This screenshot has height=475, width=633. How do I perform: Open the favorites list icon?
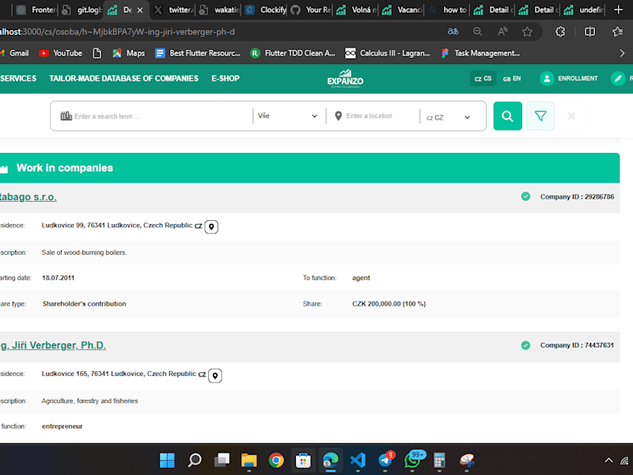(618, 32)
